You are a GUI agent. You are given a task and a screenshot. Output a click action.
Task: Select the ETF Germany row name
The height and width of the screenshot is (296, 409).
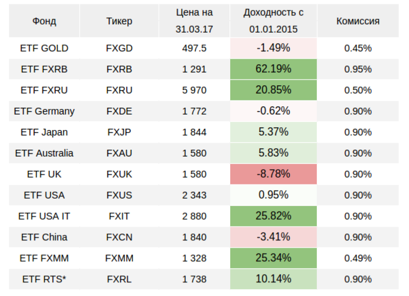pyautogui.click(x=44, y=111)
